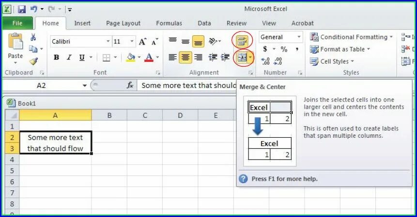Click the Copy icon
Image resolution: width=417 pixels, height=217 pixels.
[x=33, y=49]
